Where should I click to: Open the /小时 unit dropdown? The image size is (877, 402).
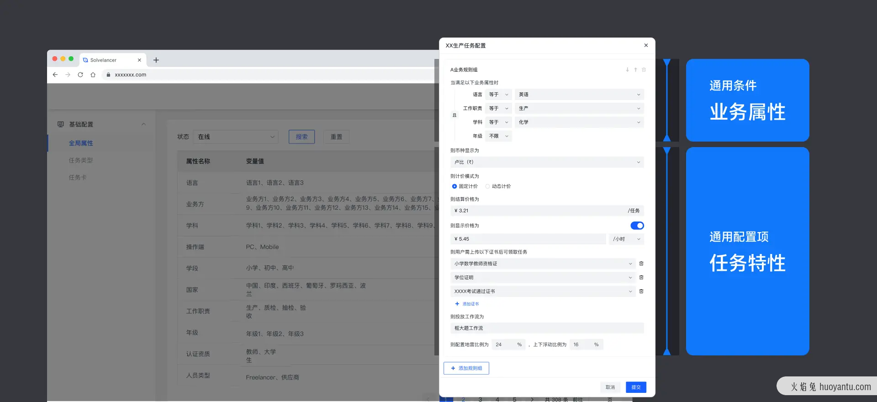tap(626, 239)
